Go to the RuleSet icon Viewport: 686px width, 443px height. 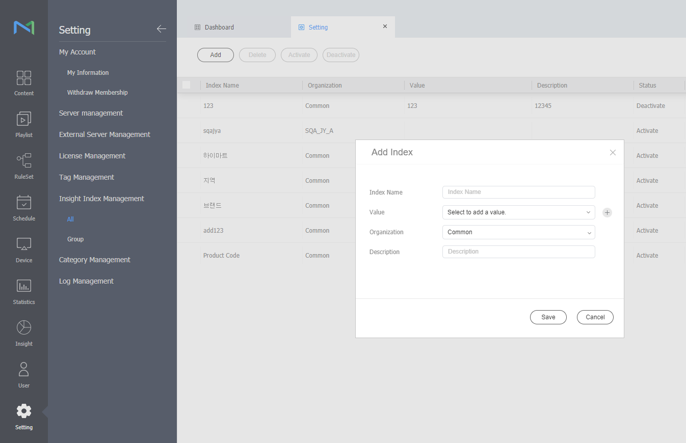24,161
